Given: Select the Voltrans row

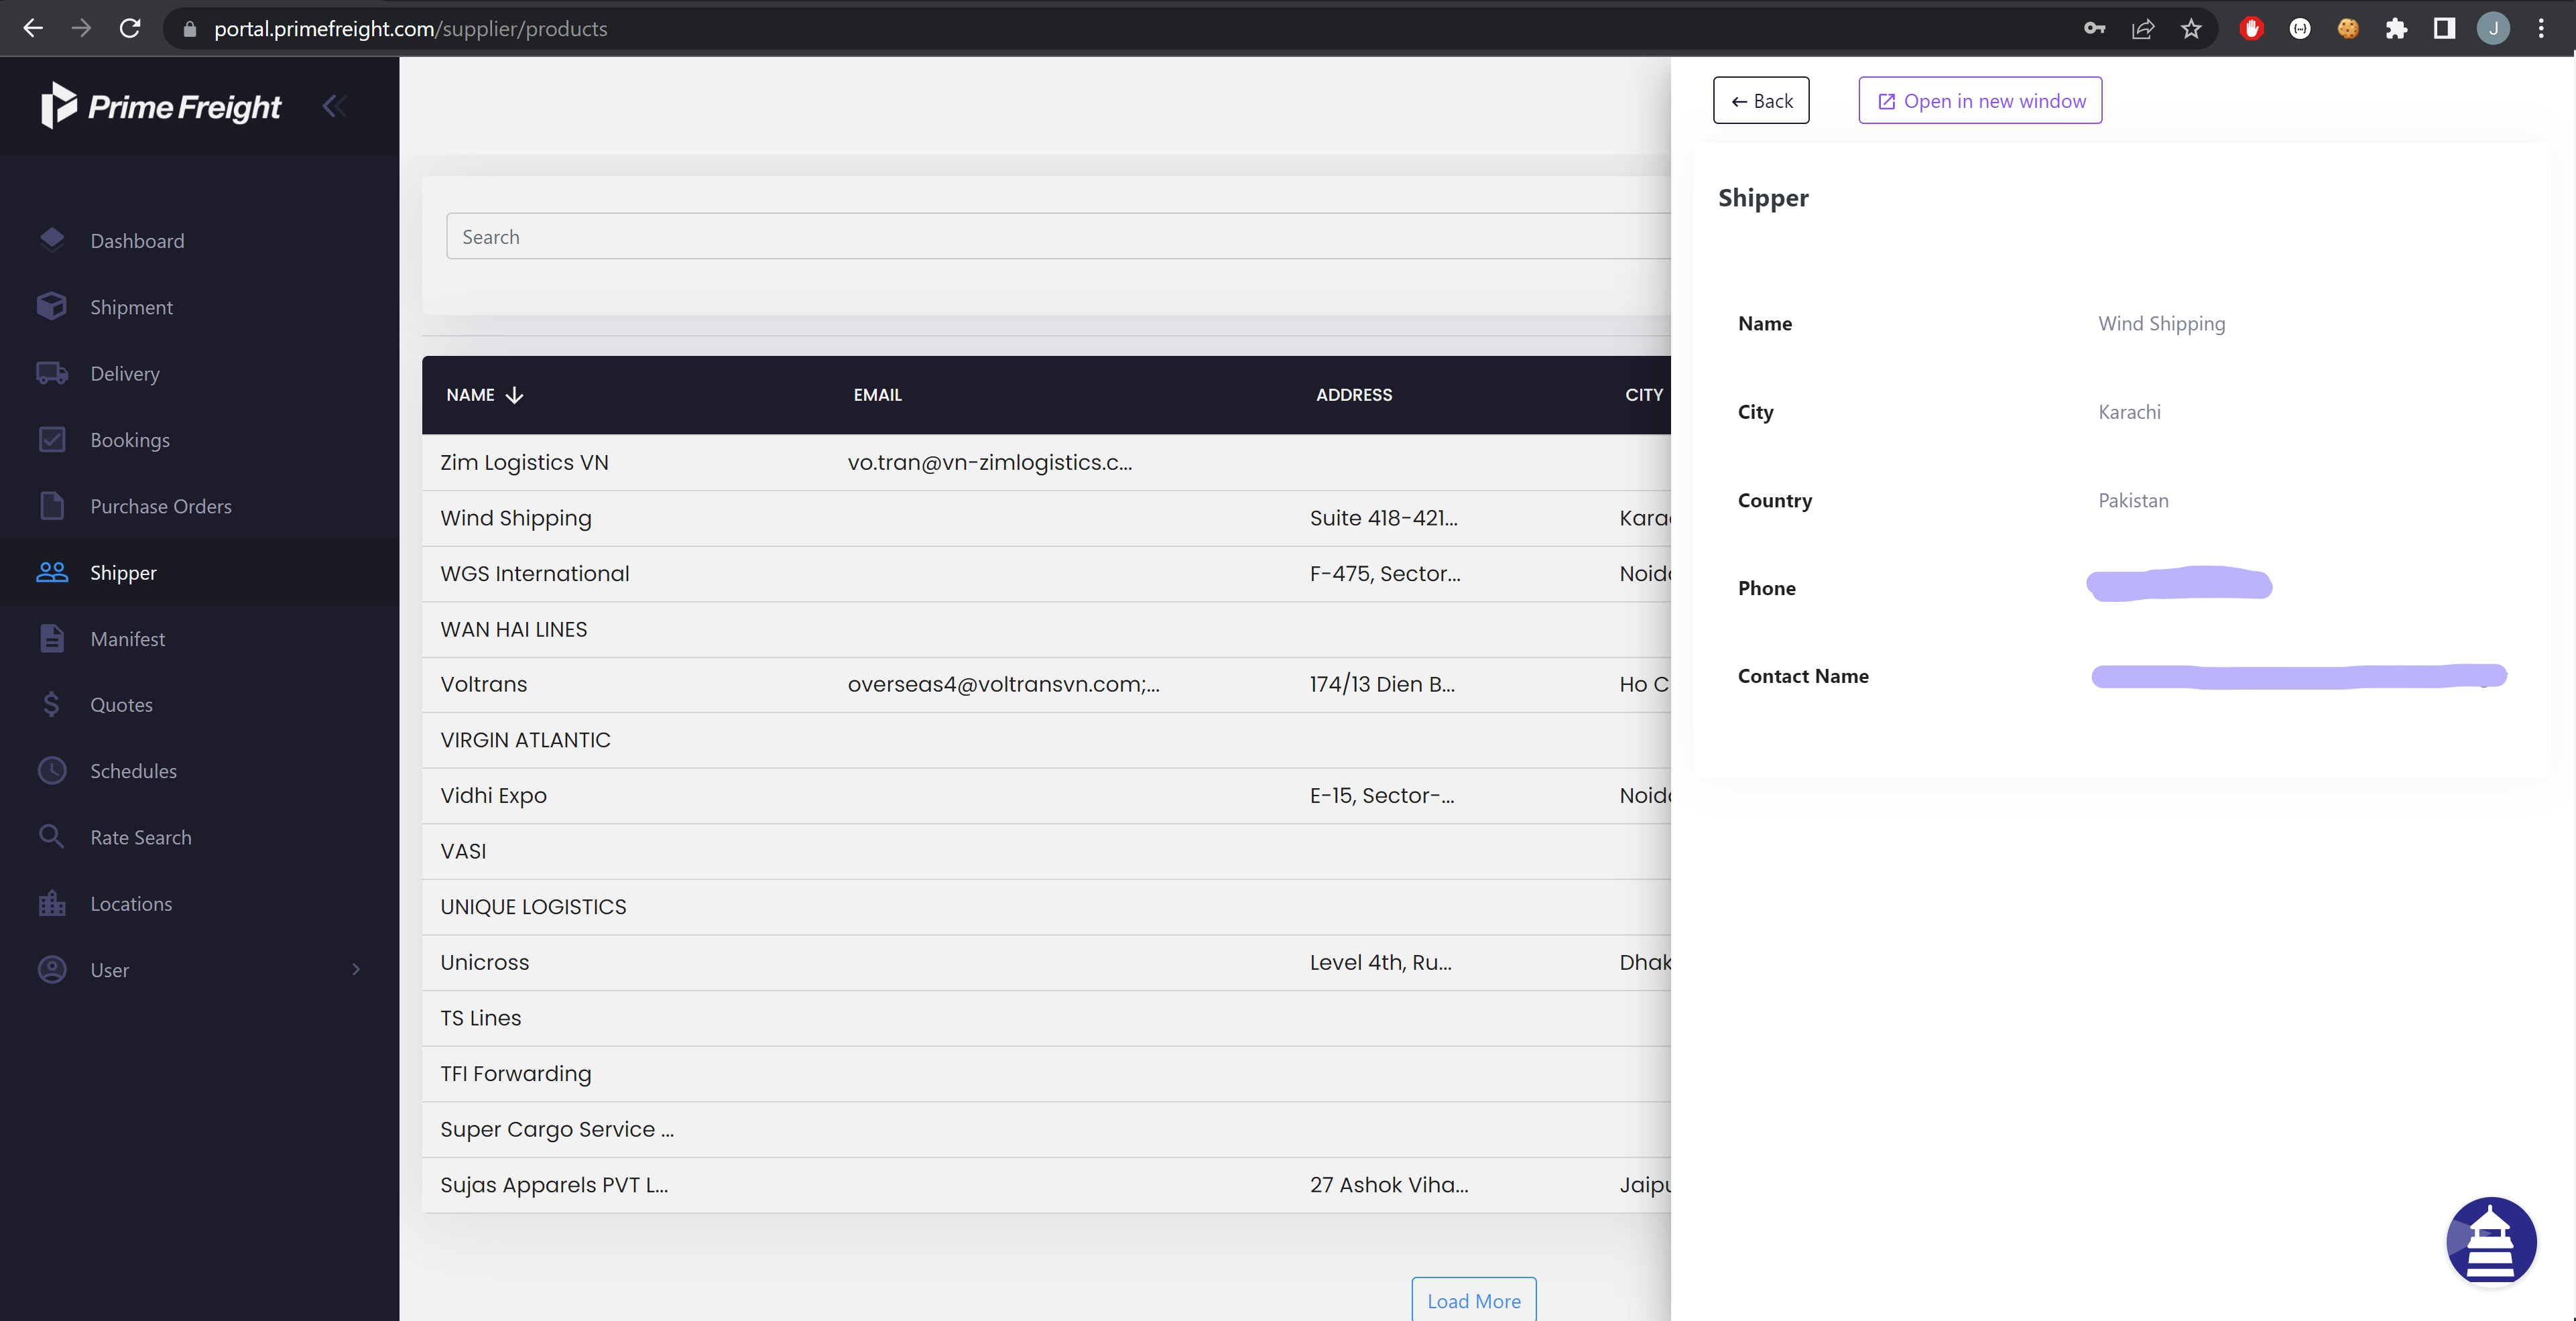Looking at the screenshot, I should [x=1046, y=684].
